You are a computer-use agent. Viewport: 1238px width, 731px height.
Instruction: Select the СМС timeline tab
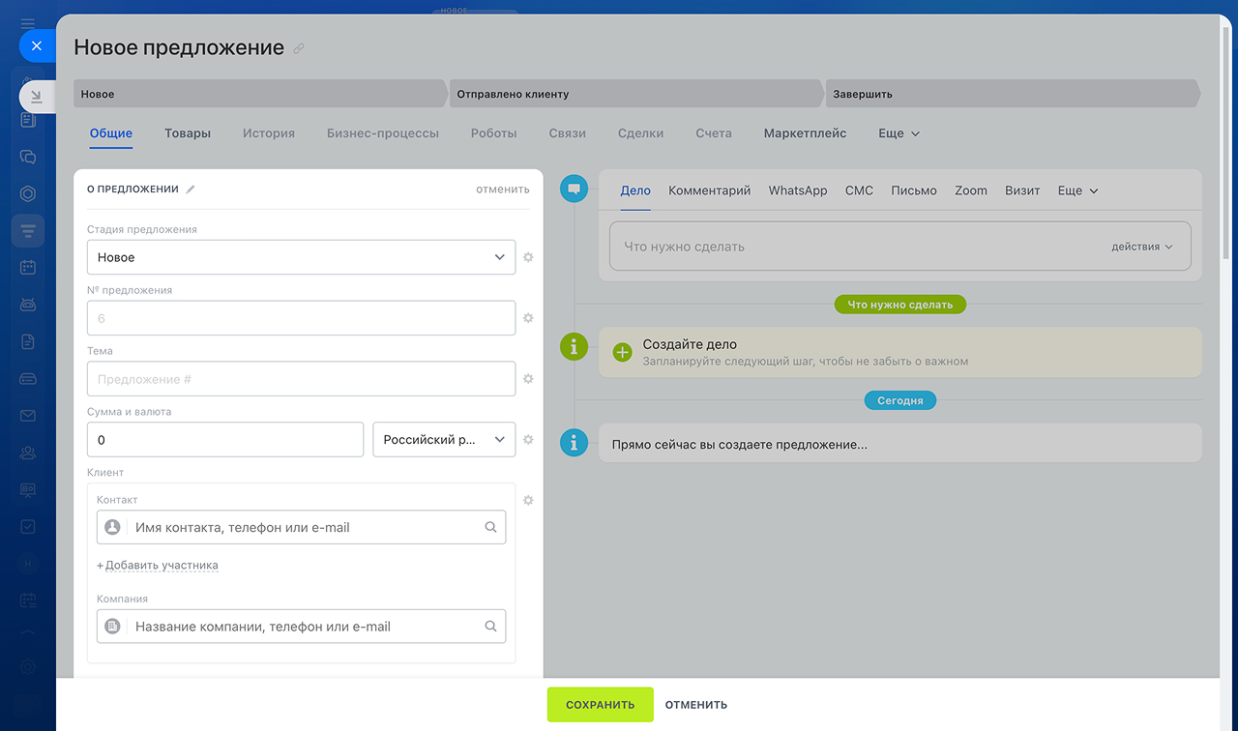[x=859, y=190]
